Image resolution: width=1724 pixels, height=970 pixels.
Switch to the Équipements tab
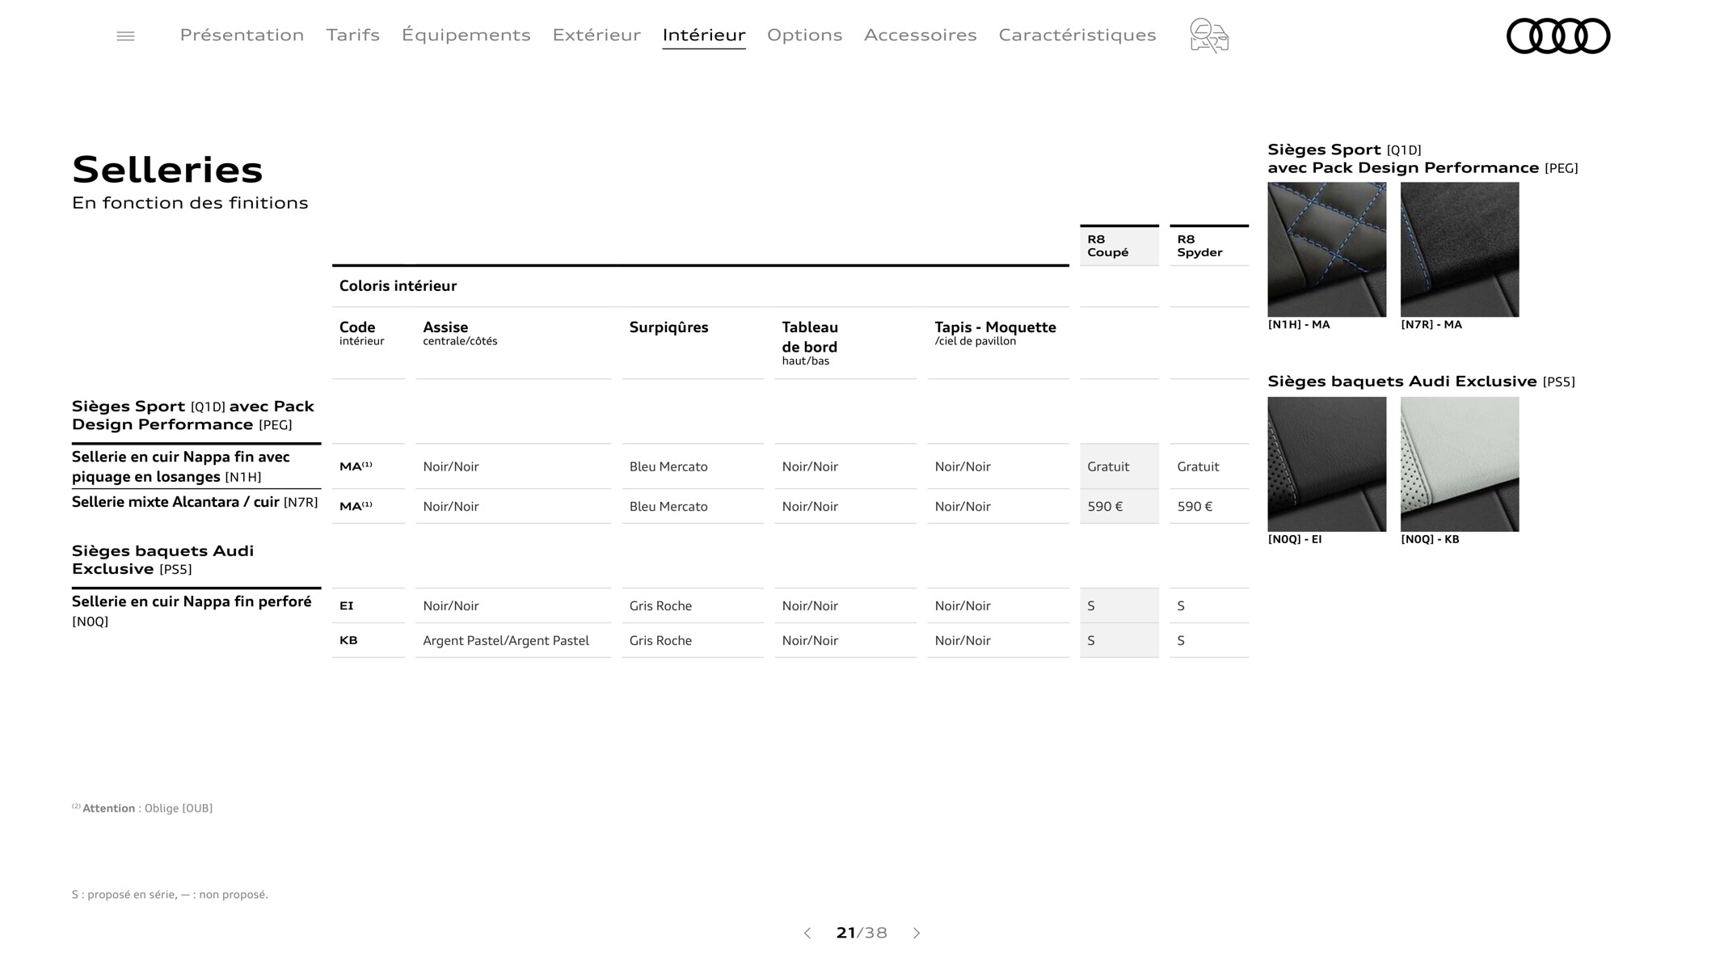[x=466, y=35]
